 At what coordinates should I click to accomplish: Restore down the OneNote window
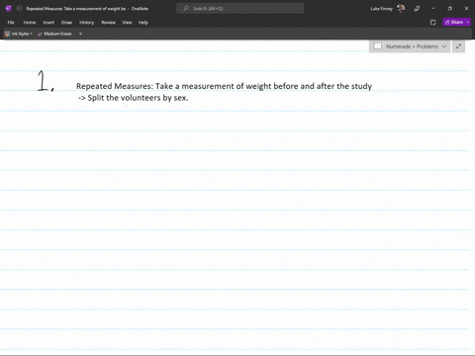click(449, 9)
